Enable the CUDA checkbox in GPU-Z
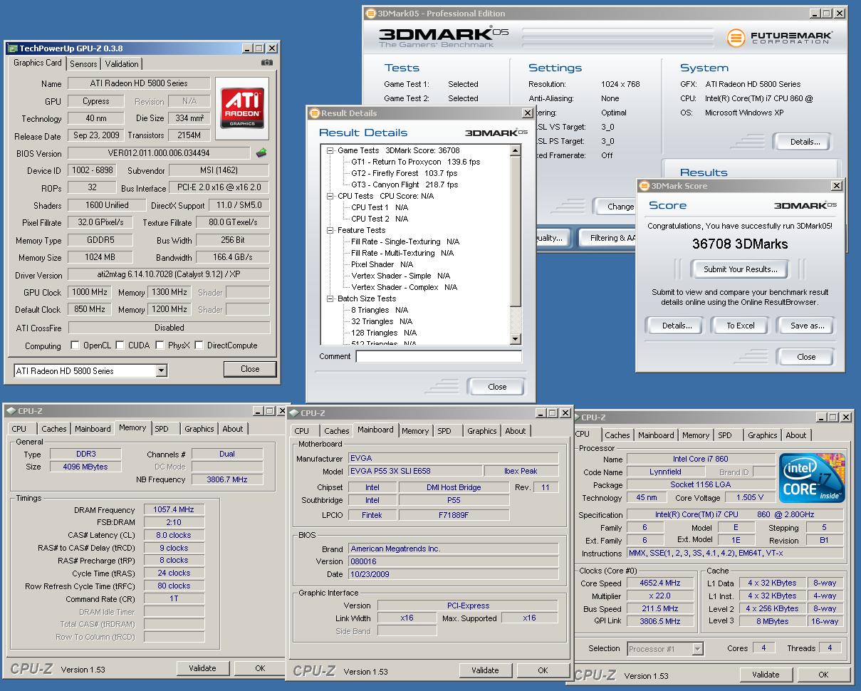The height and width of the screenshot is (691, 861). [120, 345]
